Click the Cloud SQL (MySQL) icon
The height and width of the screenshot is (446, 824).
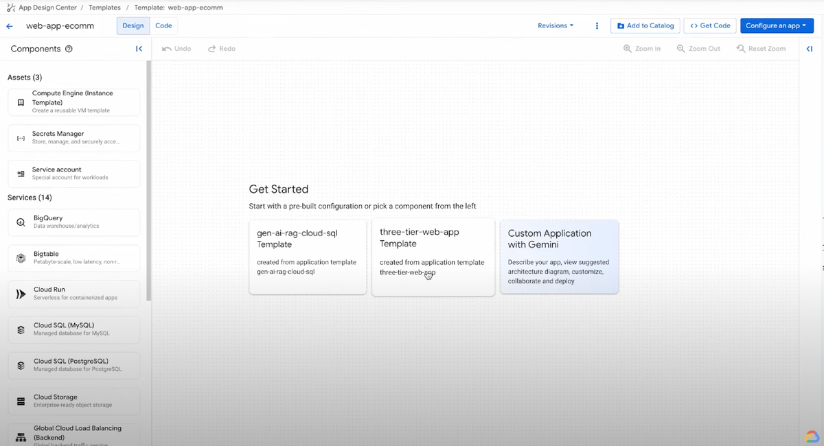click(21, 329)
